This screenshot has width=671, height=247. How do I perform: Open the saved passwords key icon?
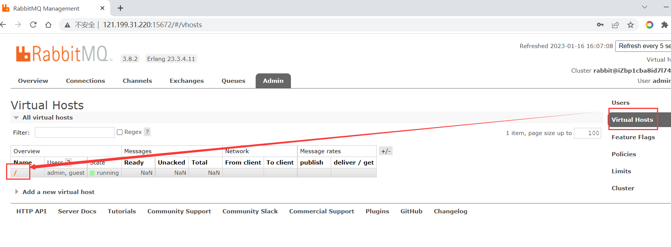[x=600, y=25]
